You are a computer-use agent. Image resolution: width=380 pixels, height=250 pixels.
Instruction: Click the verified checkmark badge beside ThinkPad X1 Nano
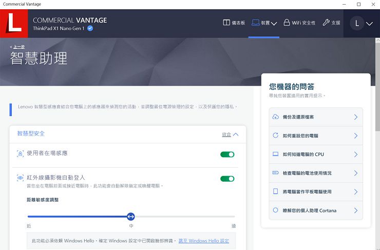[90, 28]
